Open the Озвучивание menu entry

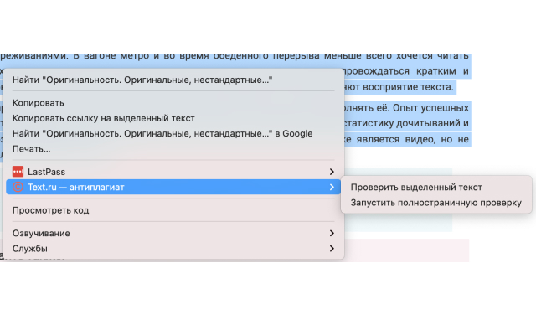173,233
